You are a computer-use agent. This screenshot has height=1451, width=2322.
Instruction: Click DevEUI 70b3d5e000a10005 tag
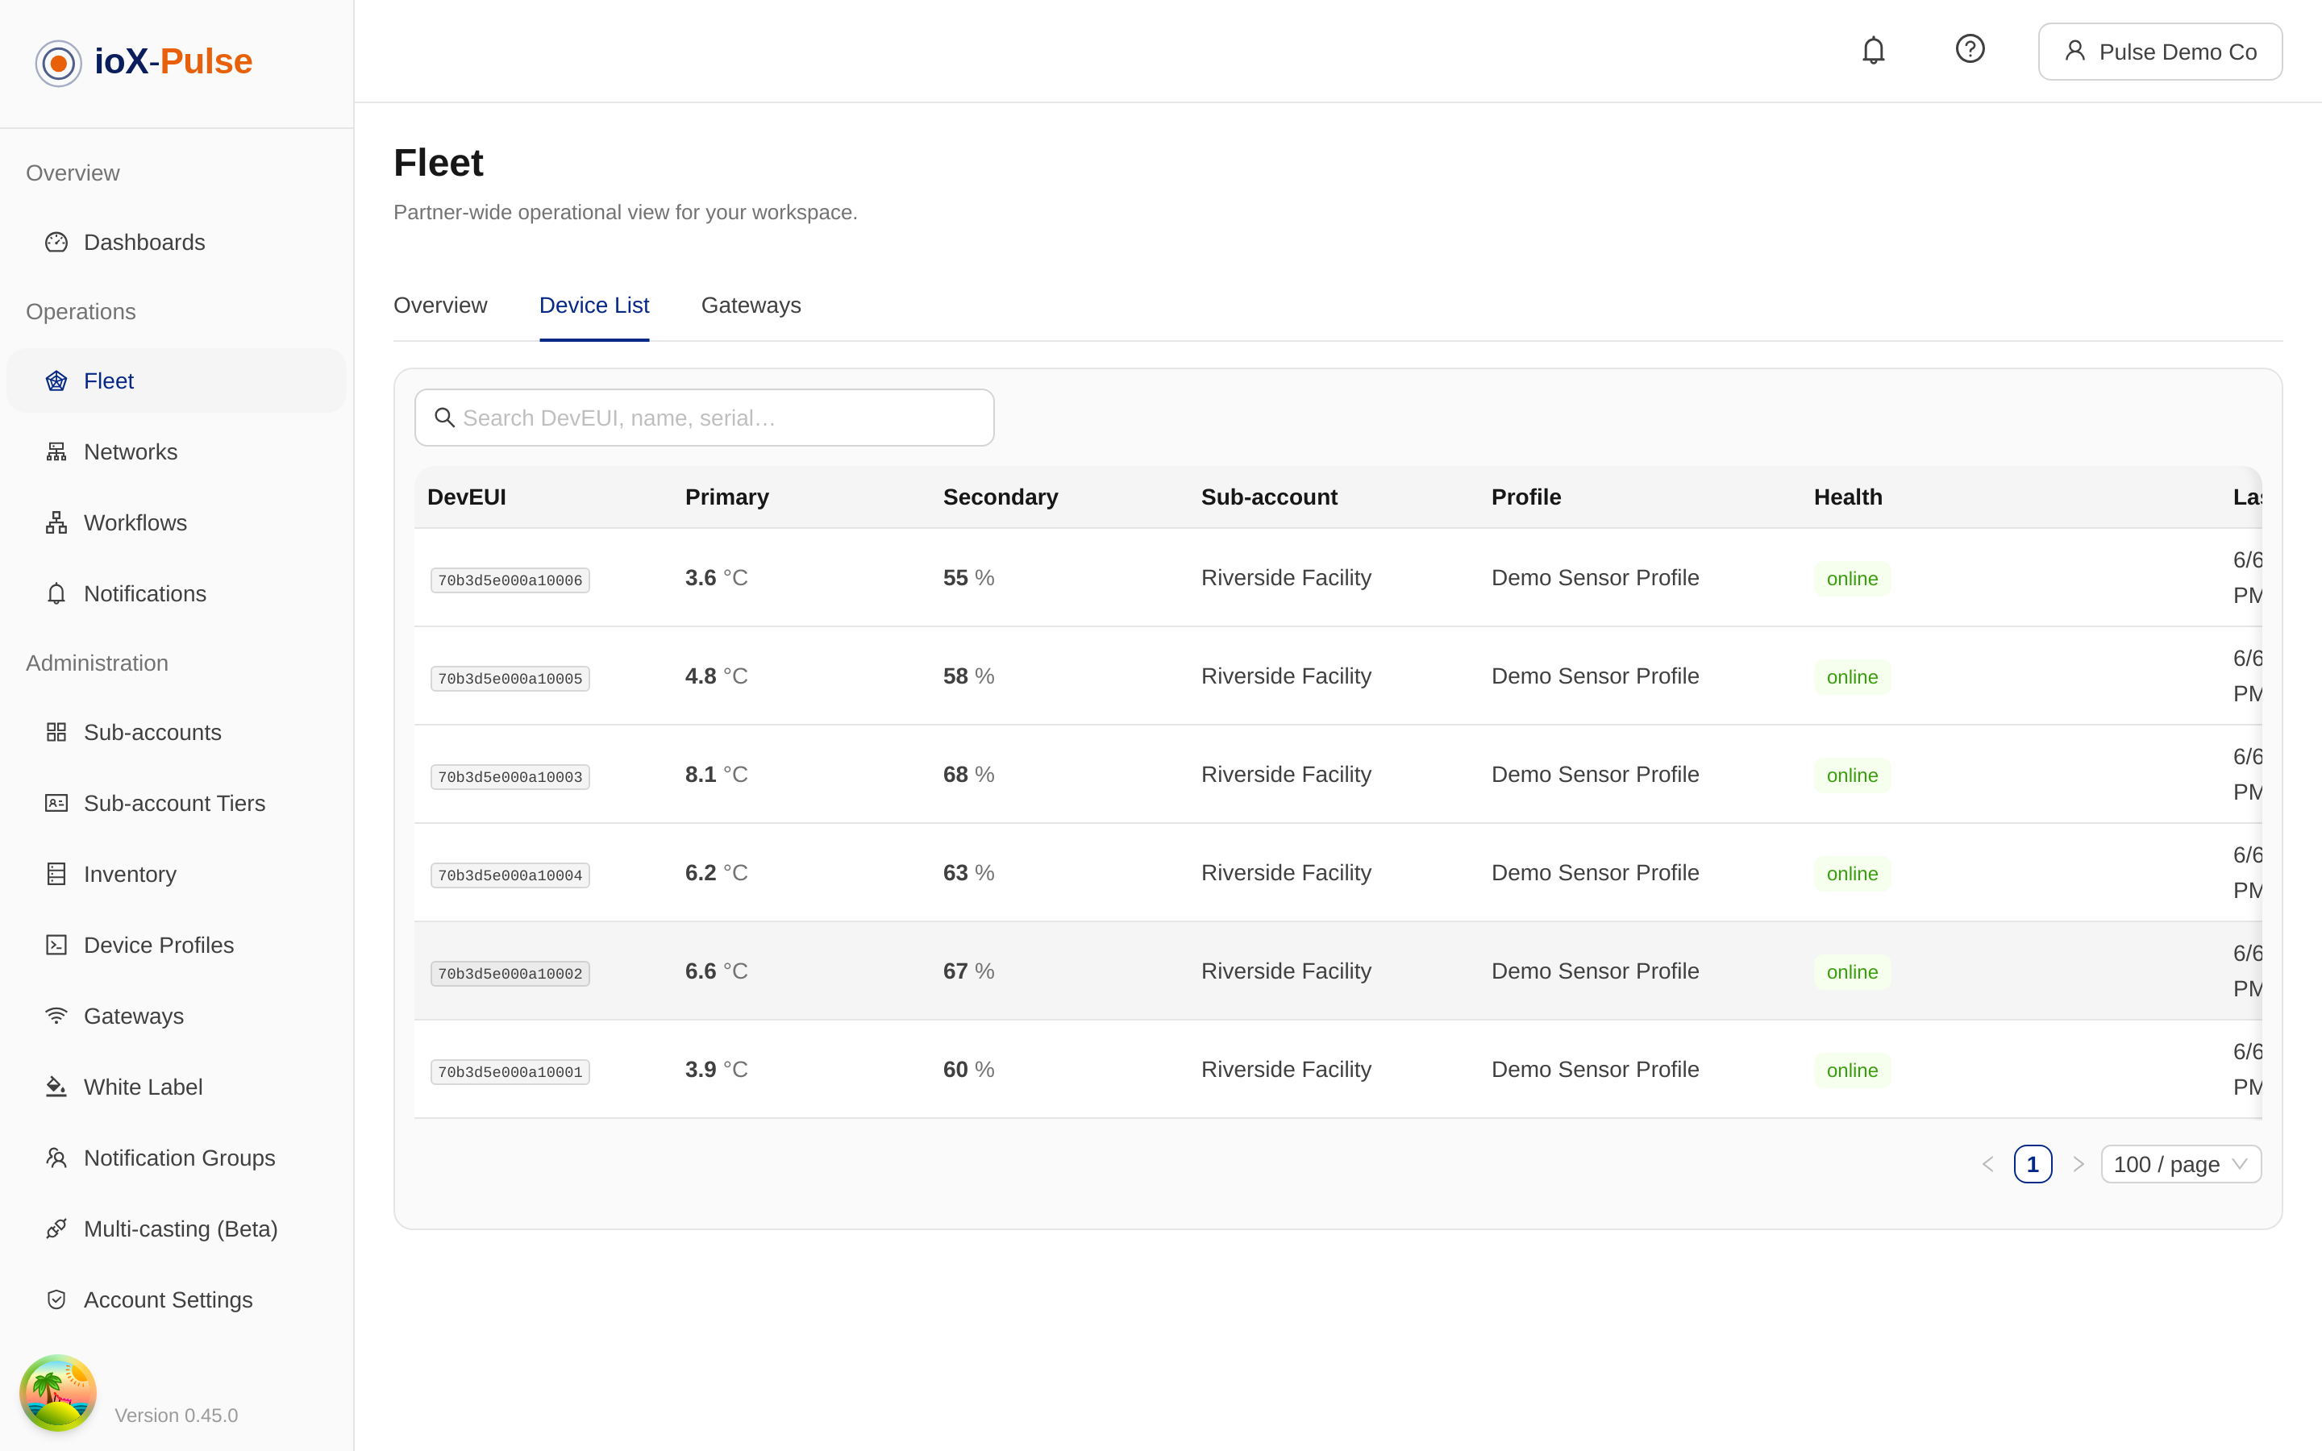[x=510, y=679]
